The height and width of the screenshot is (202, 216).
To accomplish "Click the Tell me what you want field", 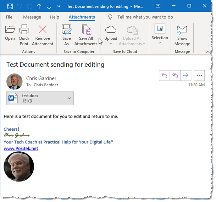I will [x=145, y=17].
